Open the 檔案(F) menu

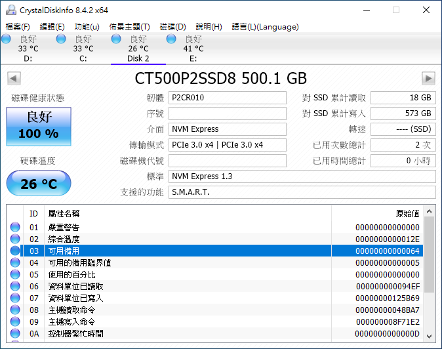click(x=18, y=27)
